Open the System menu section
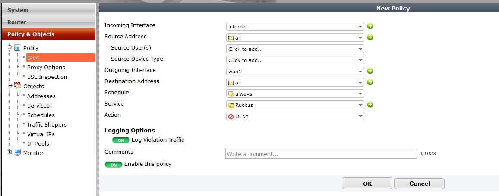This screenshot has width=499, height=196. click(x=49, y=10)
